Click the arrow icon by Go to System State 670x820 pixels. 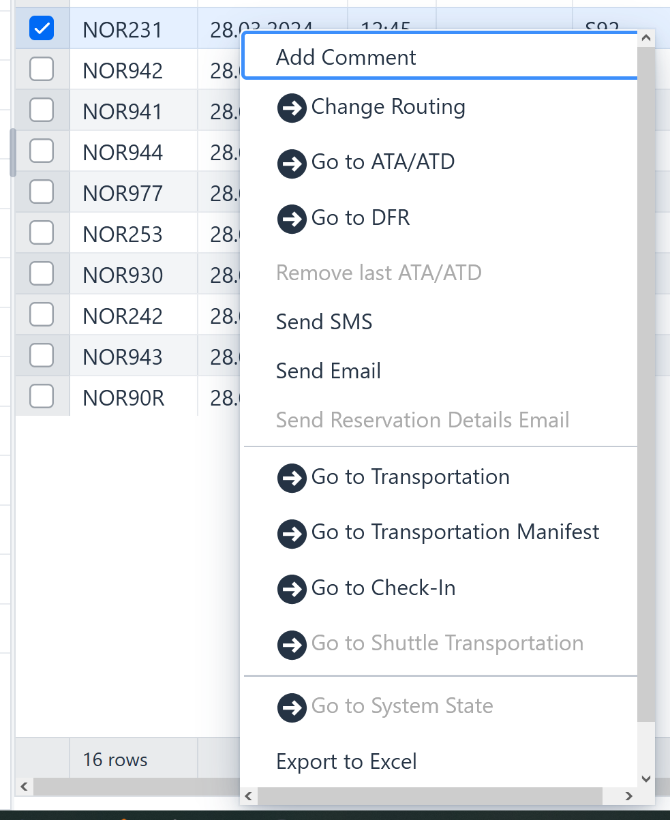pos(292,708)
